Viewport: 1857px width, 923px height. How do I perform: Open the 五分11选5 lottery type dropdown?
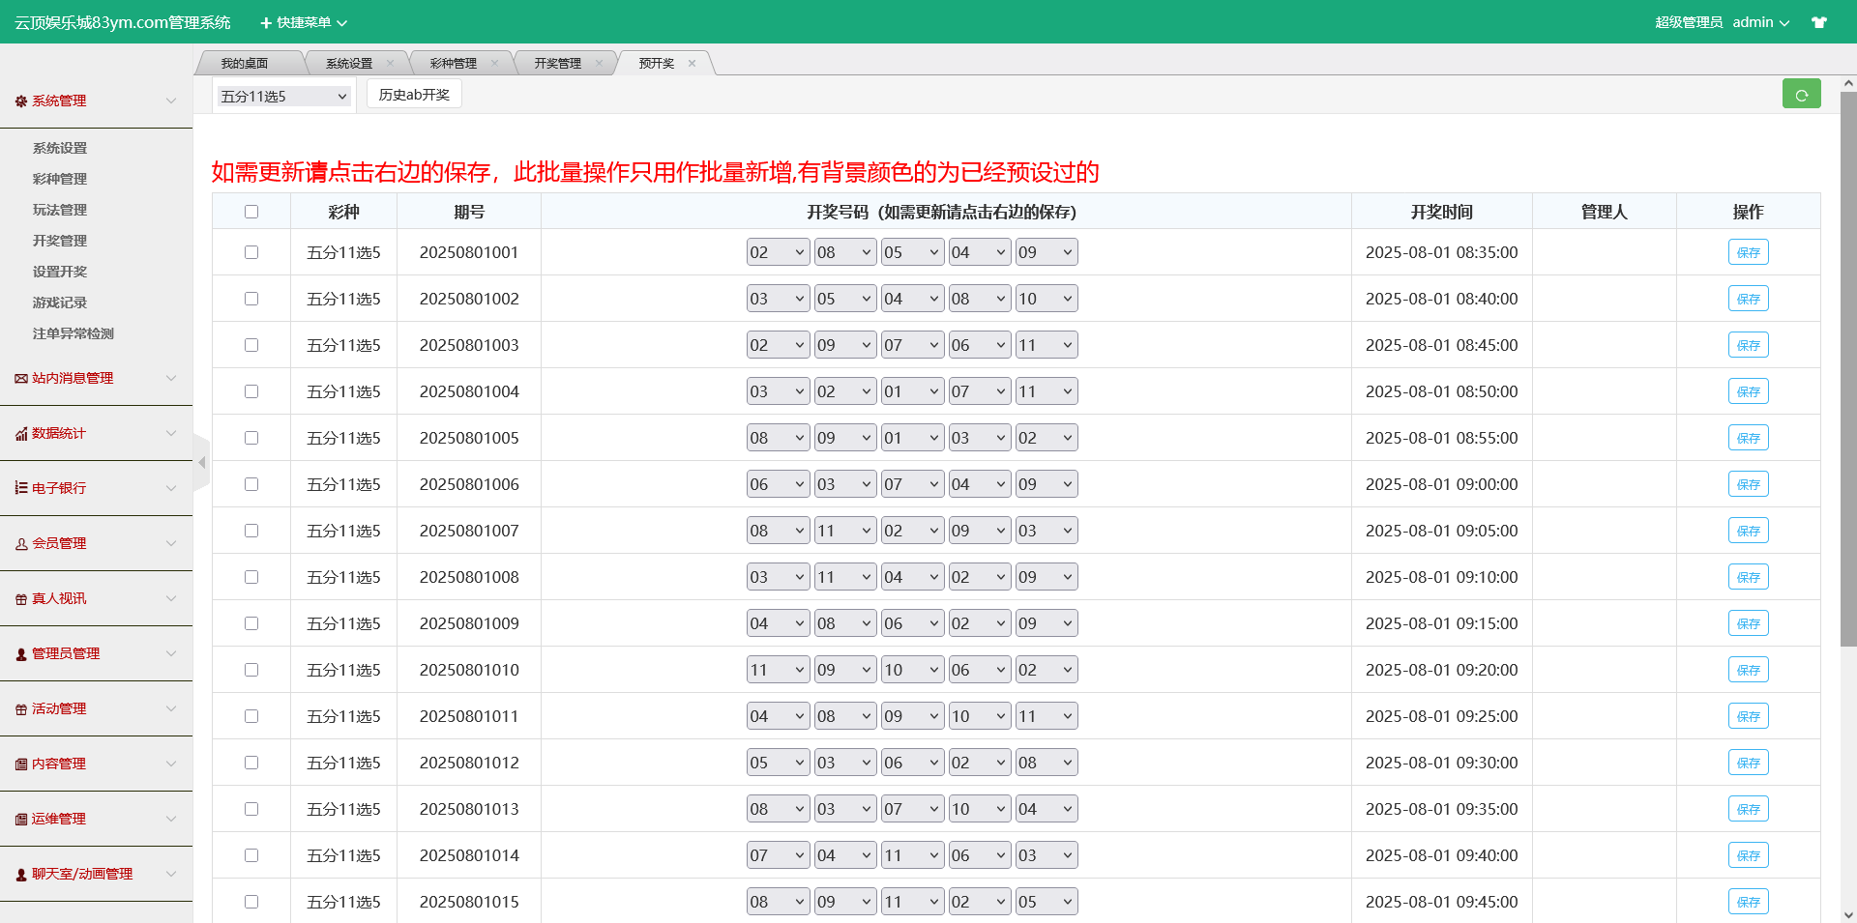pos(283,97)
